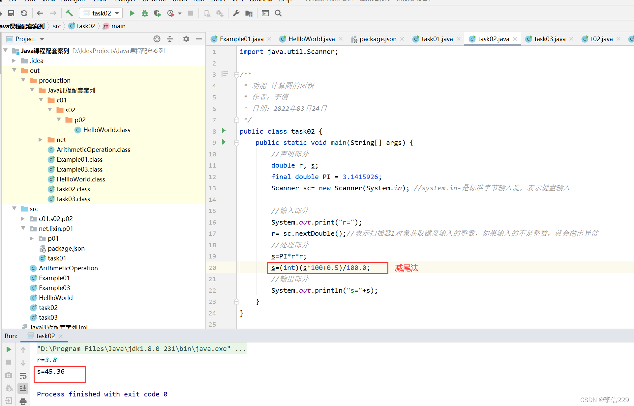
Task: Expand the net folder
Action: (41, 140)
